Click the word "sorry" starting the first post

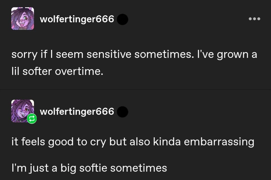click(23, 55)
